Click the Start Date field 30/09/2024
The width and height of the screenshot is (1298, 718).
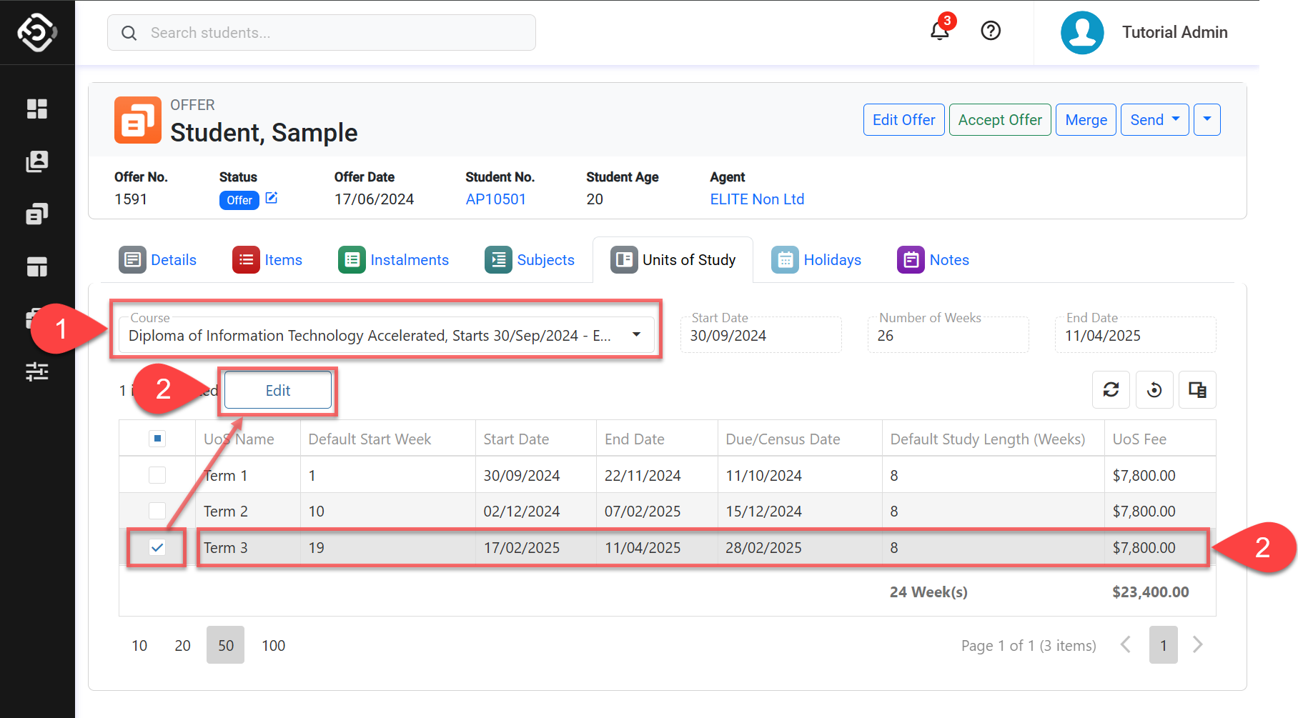click(x=761, y=335)
